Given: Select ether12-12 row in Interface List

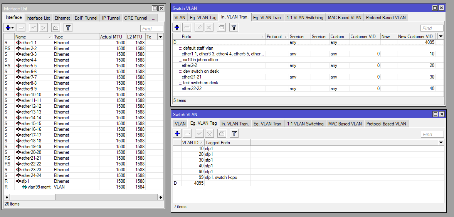Looking at the screenshot, I should point(84,106).
